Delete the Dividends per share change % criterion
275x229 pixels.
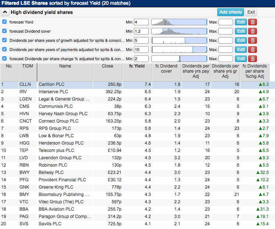(x=253, y=59)
